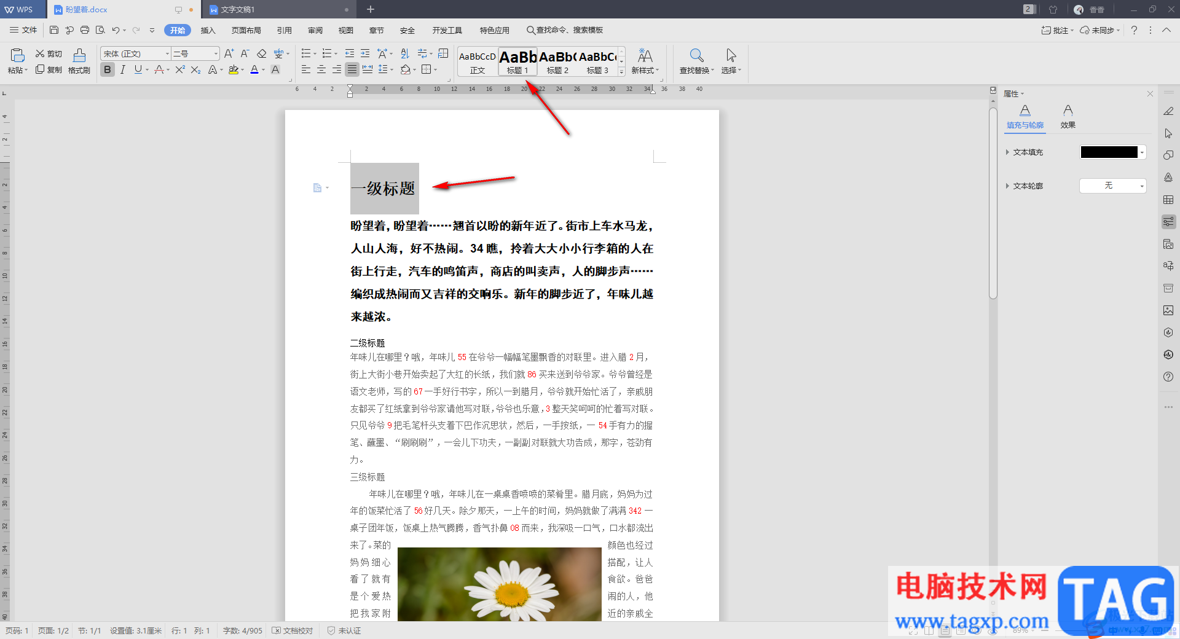Toggle the highlight color button
The image size is (1180, 639).
(x=234, y=70)
